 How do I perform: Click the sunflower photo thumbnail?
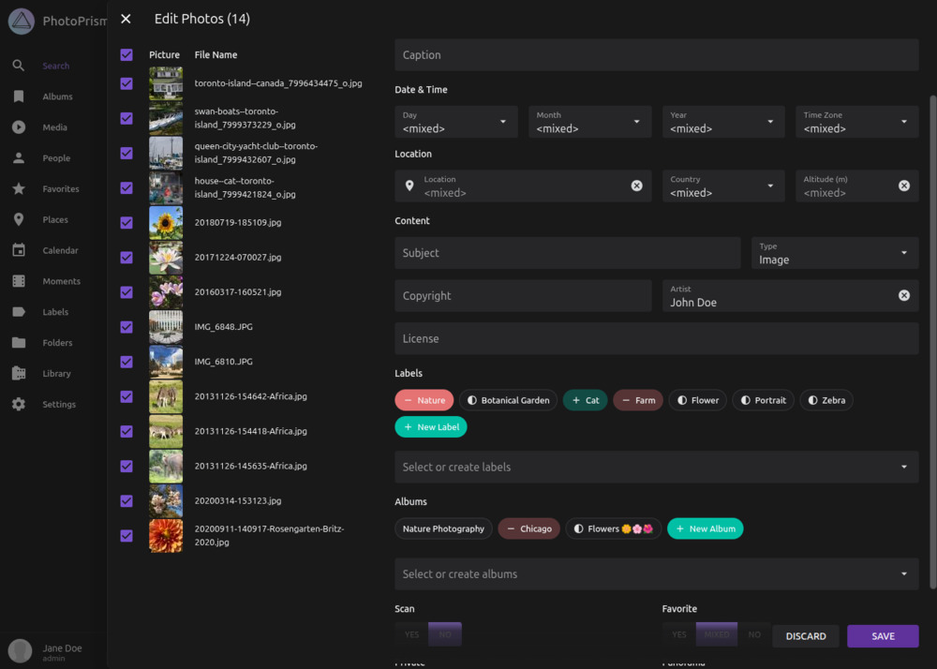coord(166,223)
